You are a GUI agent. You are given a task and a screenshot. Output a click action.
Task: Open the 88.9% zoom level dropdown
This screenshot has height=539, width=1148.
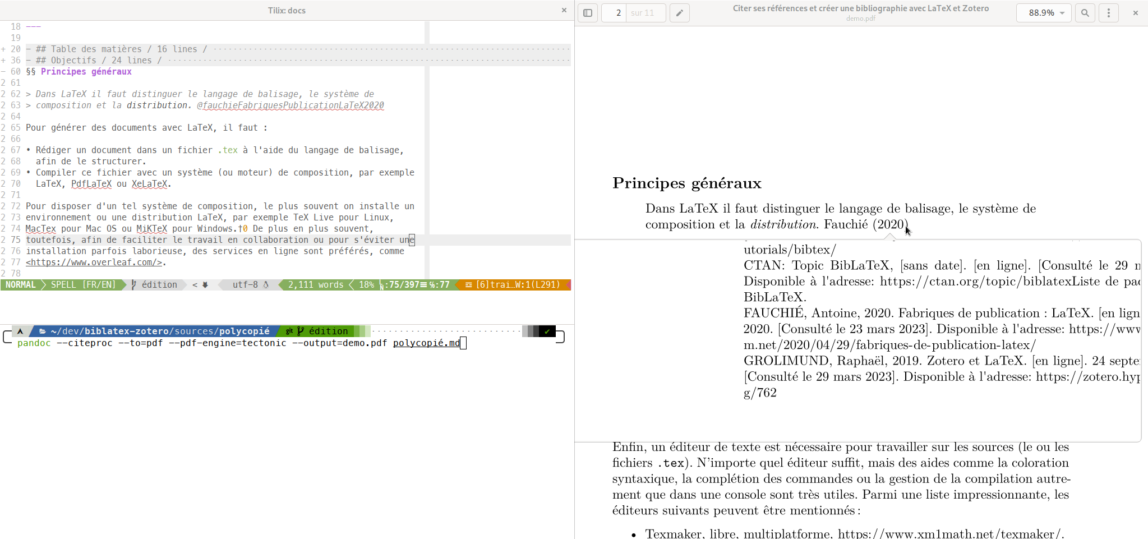click(x=1044, y=13)
